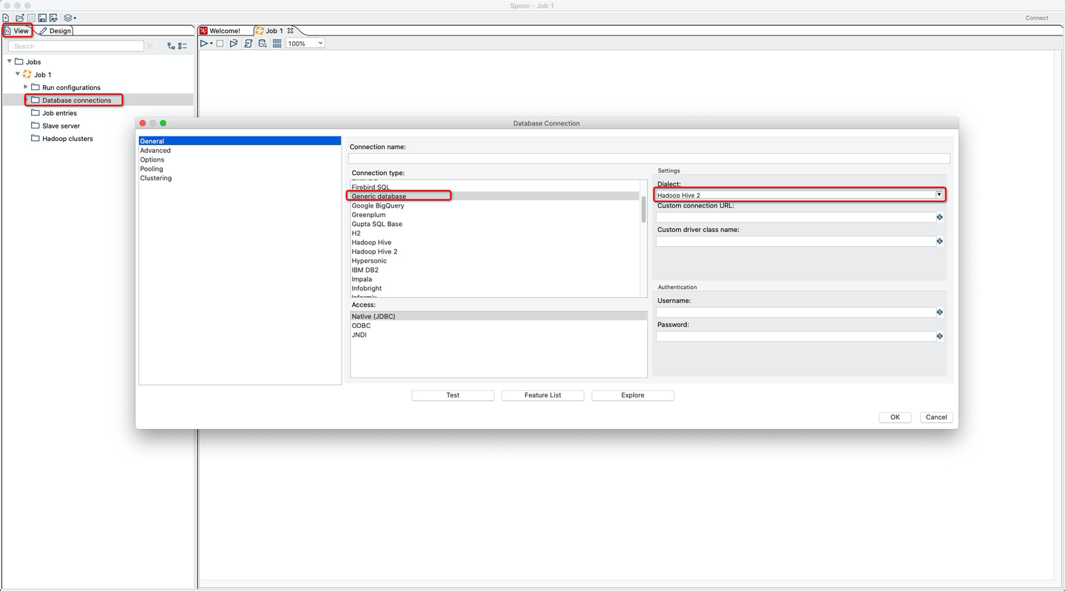
Task: Click the Replay job icon
Action: click(234, 44)
